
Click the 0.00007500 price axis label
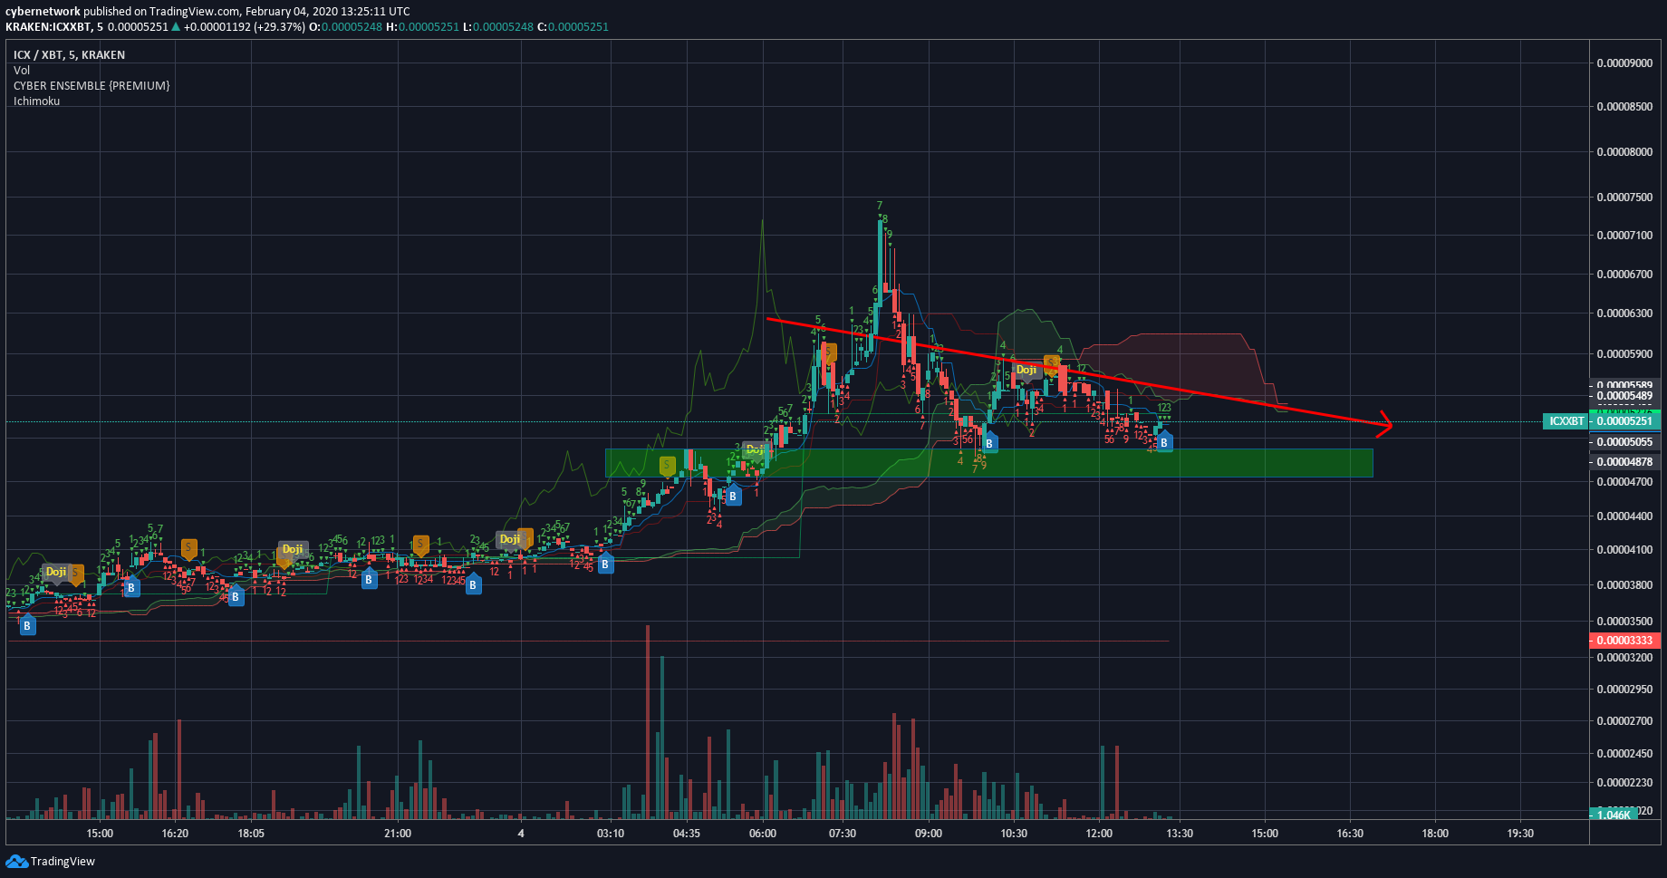(x=1624, y=198)
